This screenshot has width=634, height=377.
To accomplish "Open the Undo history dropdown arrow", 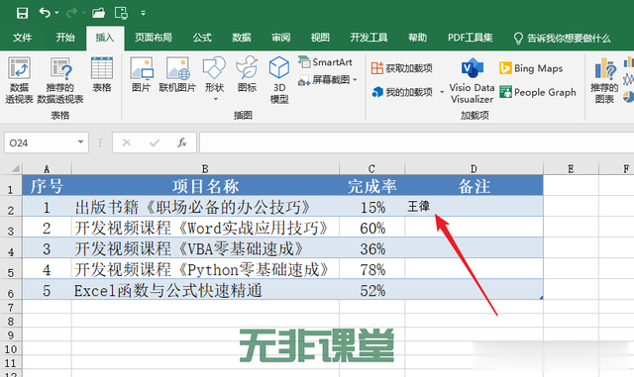I will pyautogui.click(x=56, y=13).
